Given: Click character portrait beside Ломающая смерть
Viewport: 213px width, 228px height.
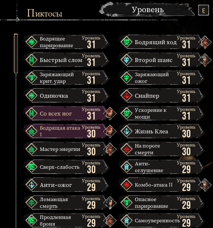Looking at the screenshot, I should click(110, 203).
